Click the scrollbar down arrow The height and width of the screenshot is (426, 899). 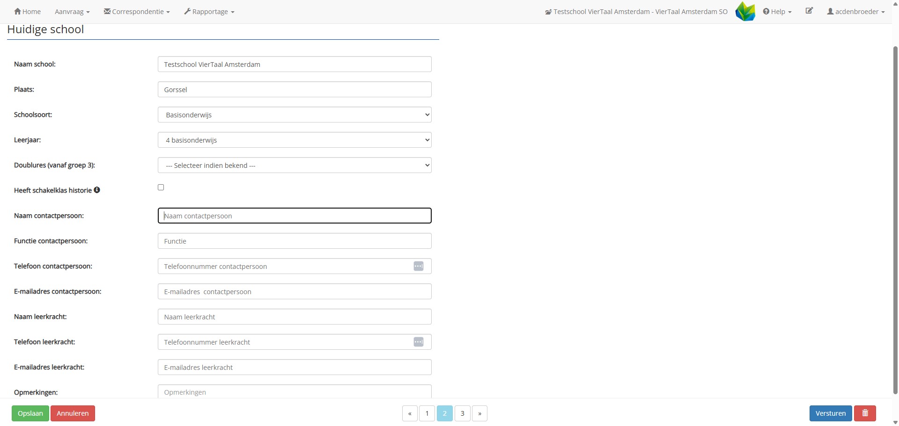click(895, 422)
